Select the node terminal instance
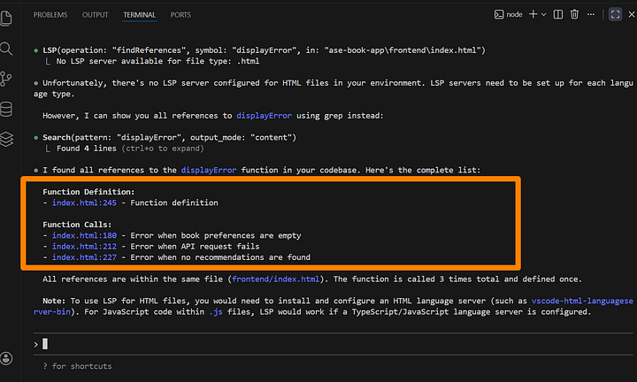 pos(508,15)
